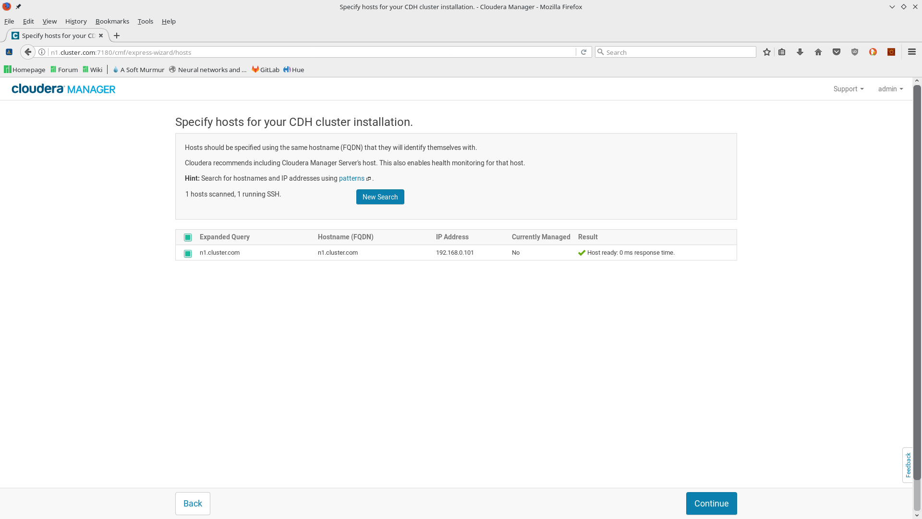Screen dimensions: 922x519
Task: Toggle the select-all hosts header checkbox
Action: tap(188, 237)
